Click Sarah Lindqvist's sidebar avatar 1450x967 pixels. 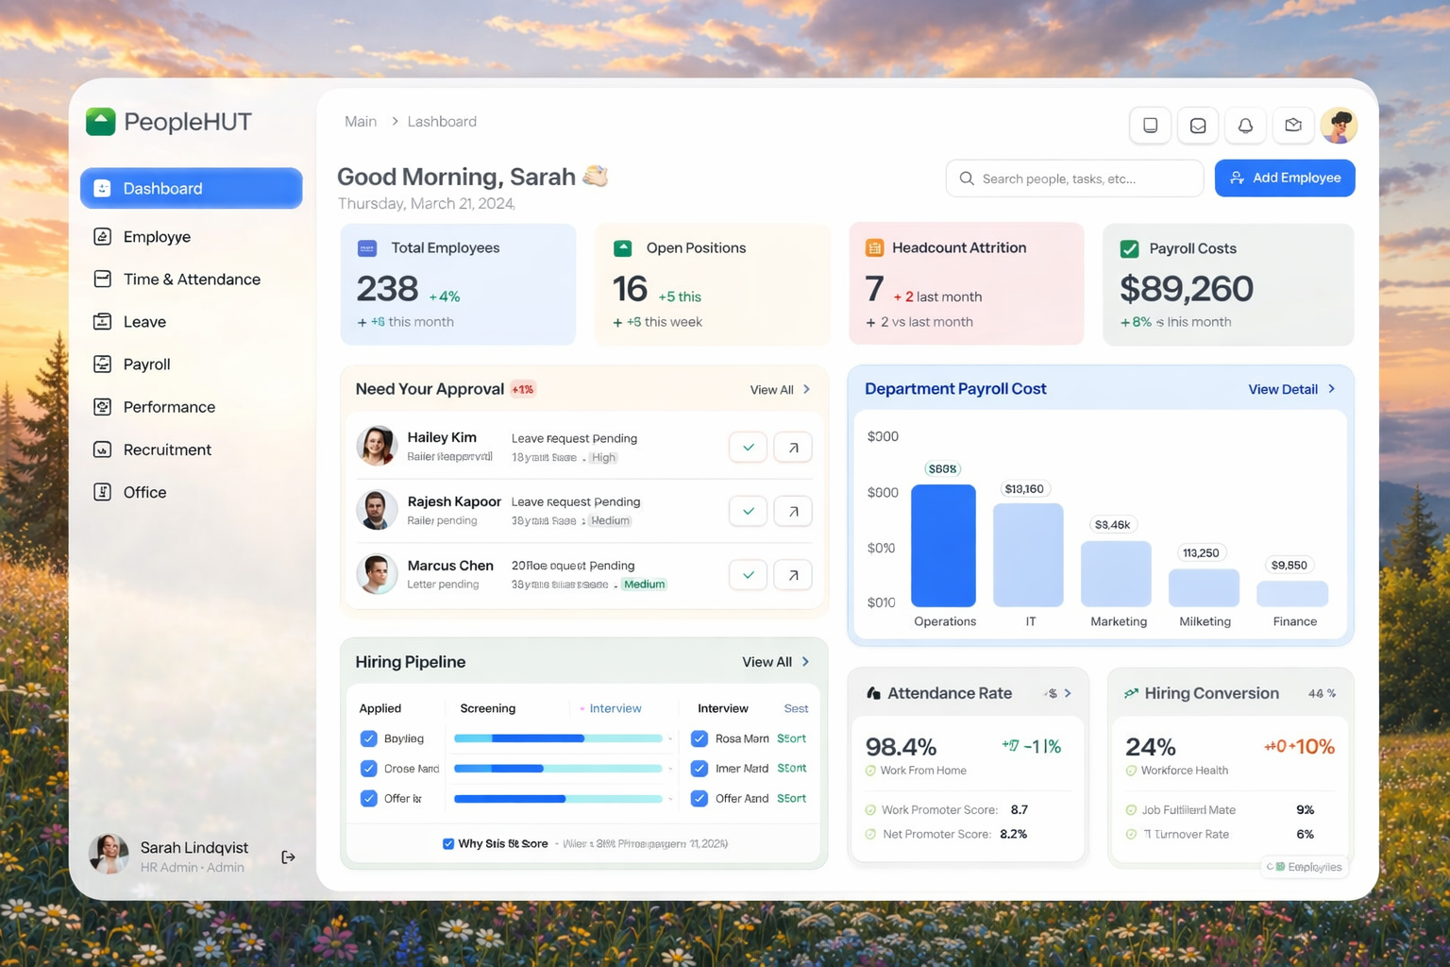109,854
